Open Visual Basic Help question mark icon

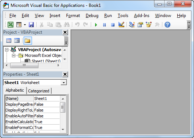(167, 25)
